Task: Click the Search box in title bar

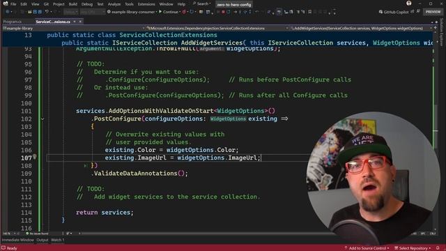Action: (x=202, y=4)
